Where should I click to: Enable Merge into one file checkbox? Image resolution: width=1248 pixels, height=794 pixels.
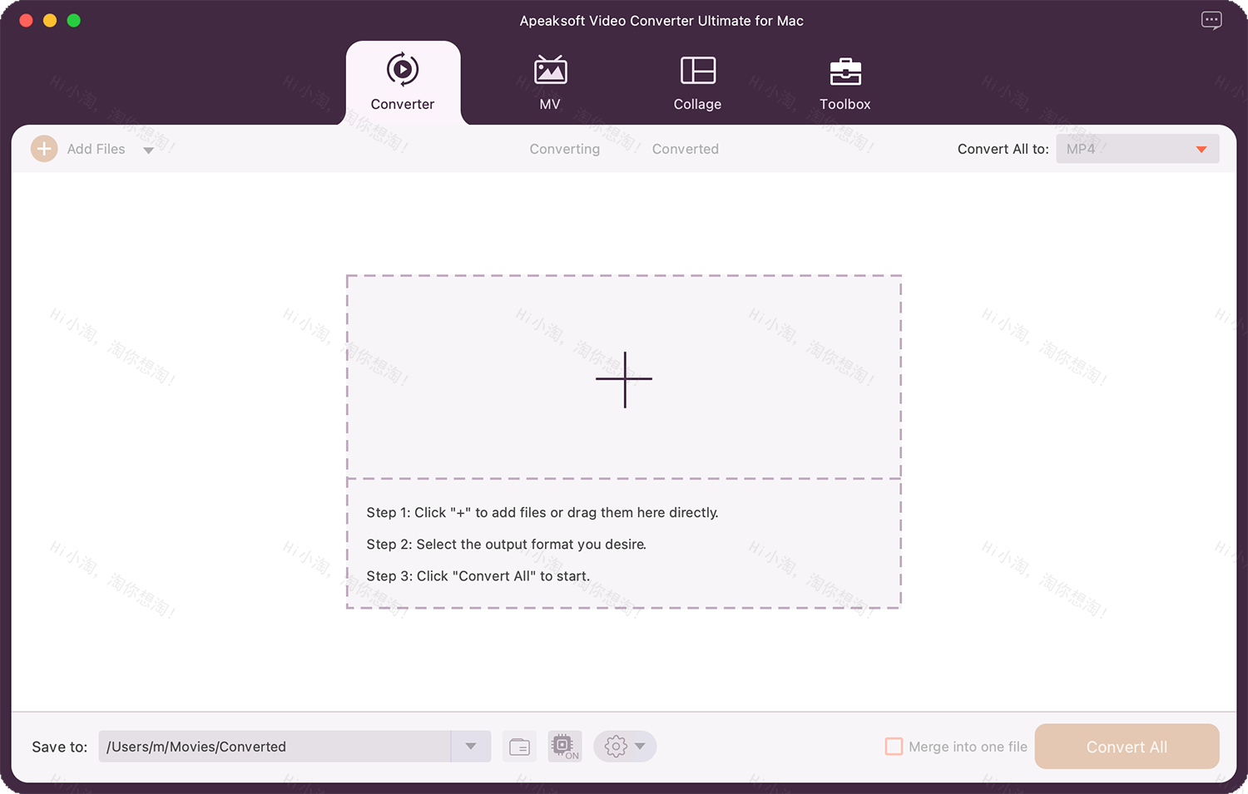coord(894,747)
